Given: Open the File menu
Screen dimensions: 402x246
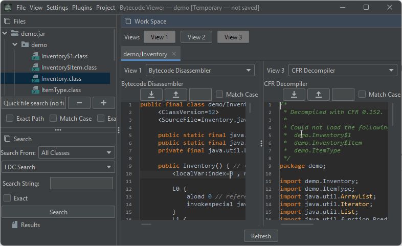Looking at the screenshot, I should pos(21,8).
